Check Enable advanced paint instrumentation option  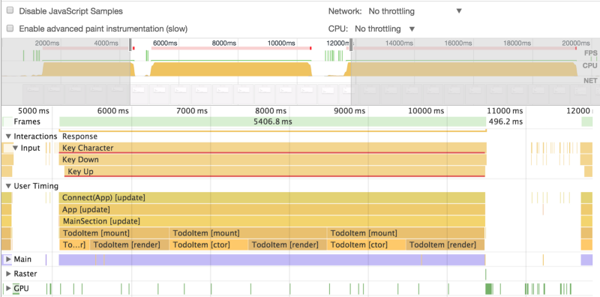pos(10,28)
